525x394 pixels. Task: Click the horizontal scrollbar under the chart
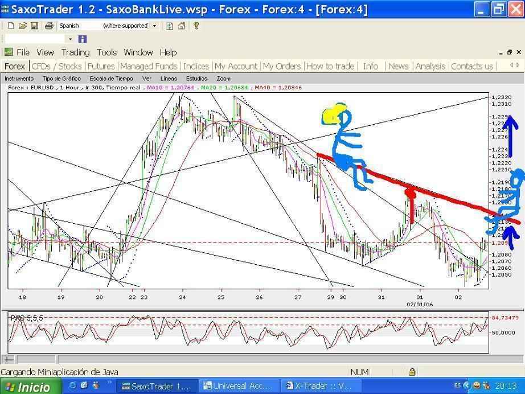(289, 359)
